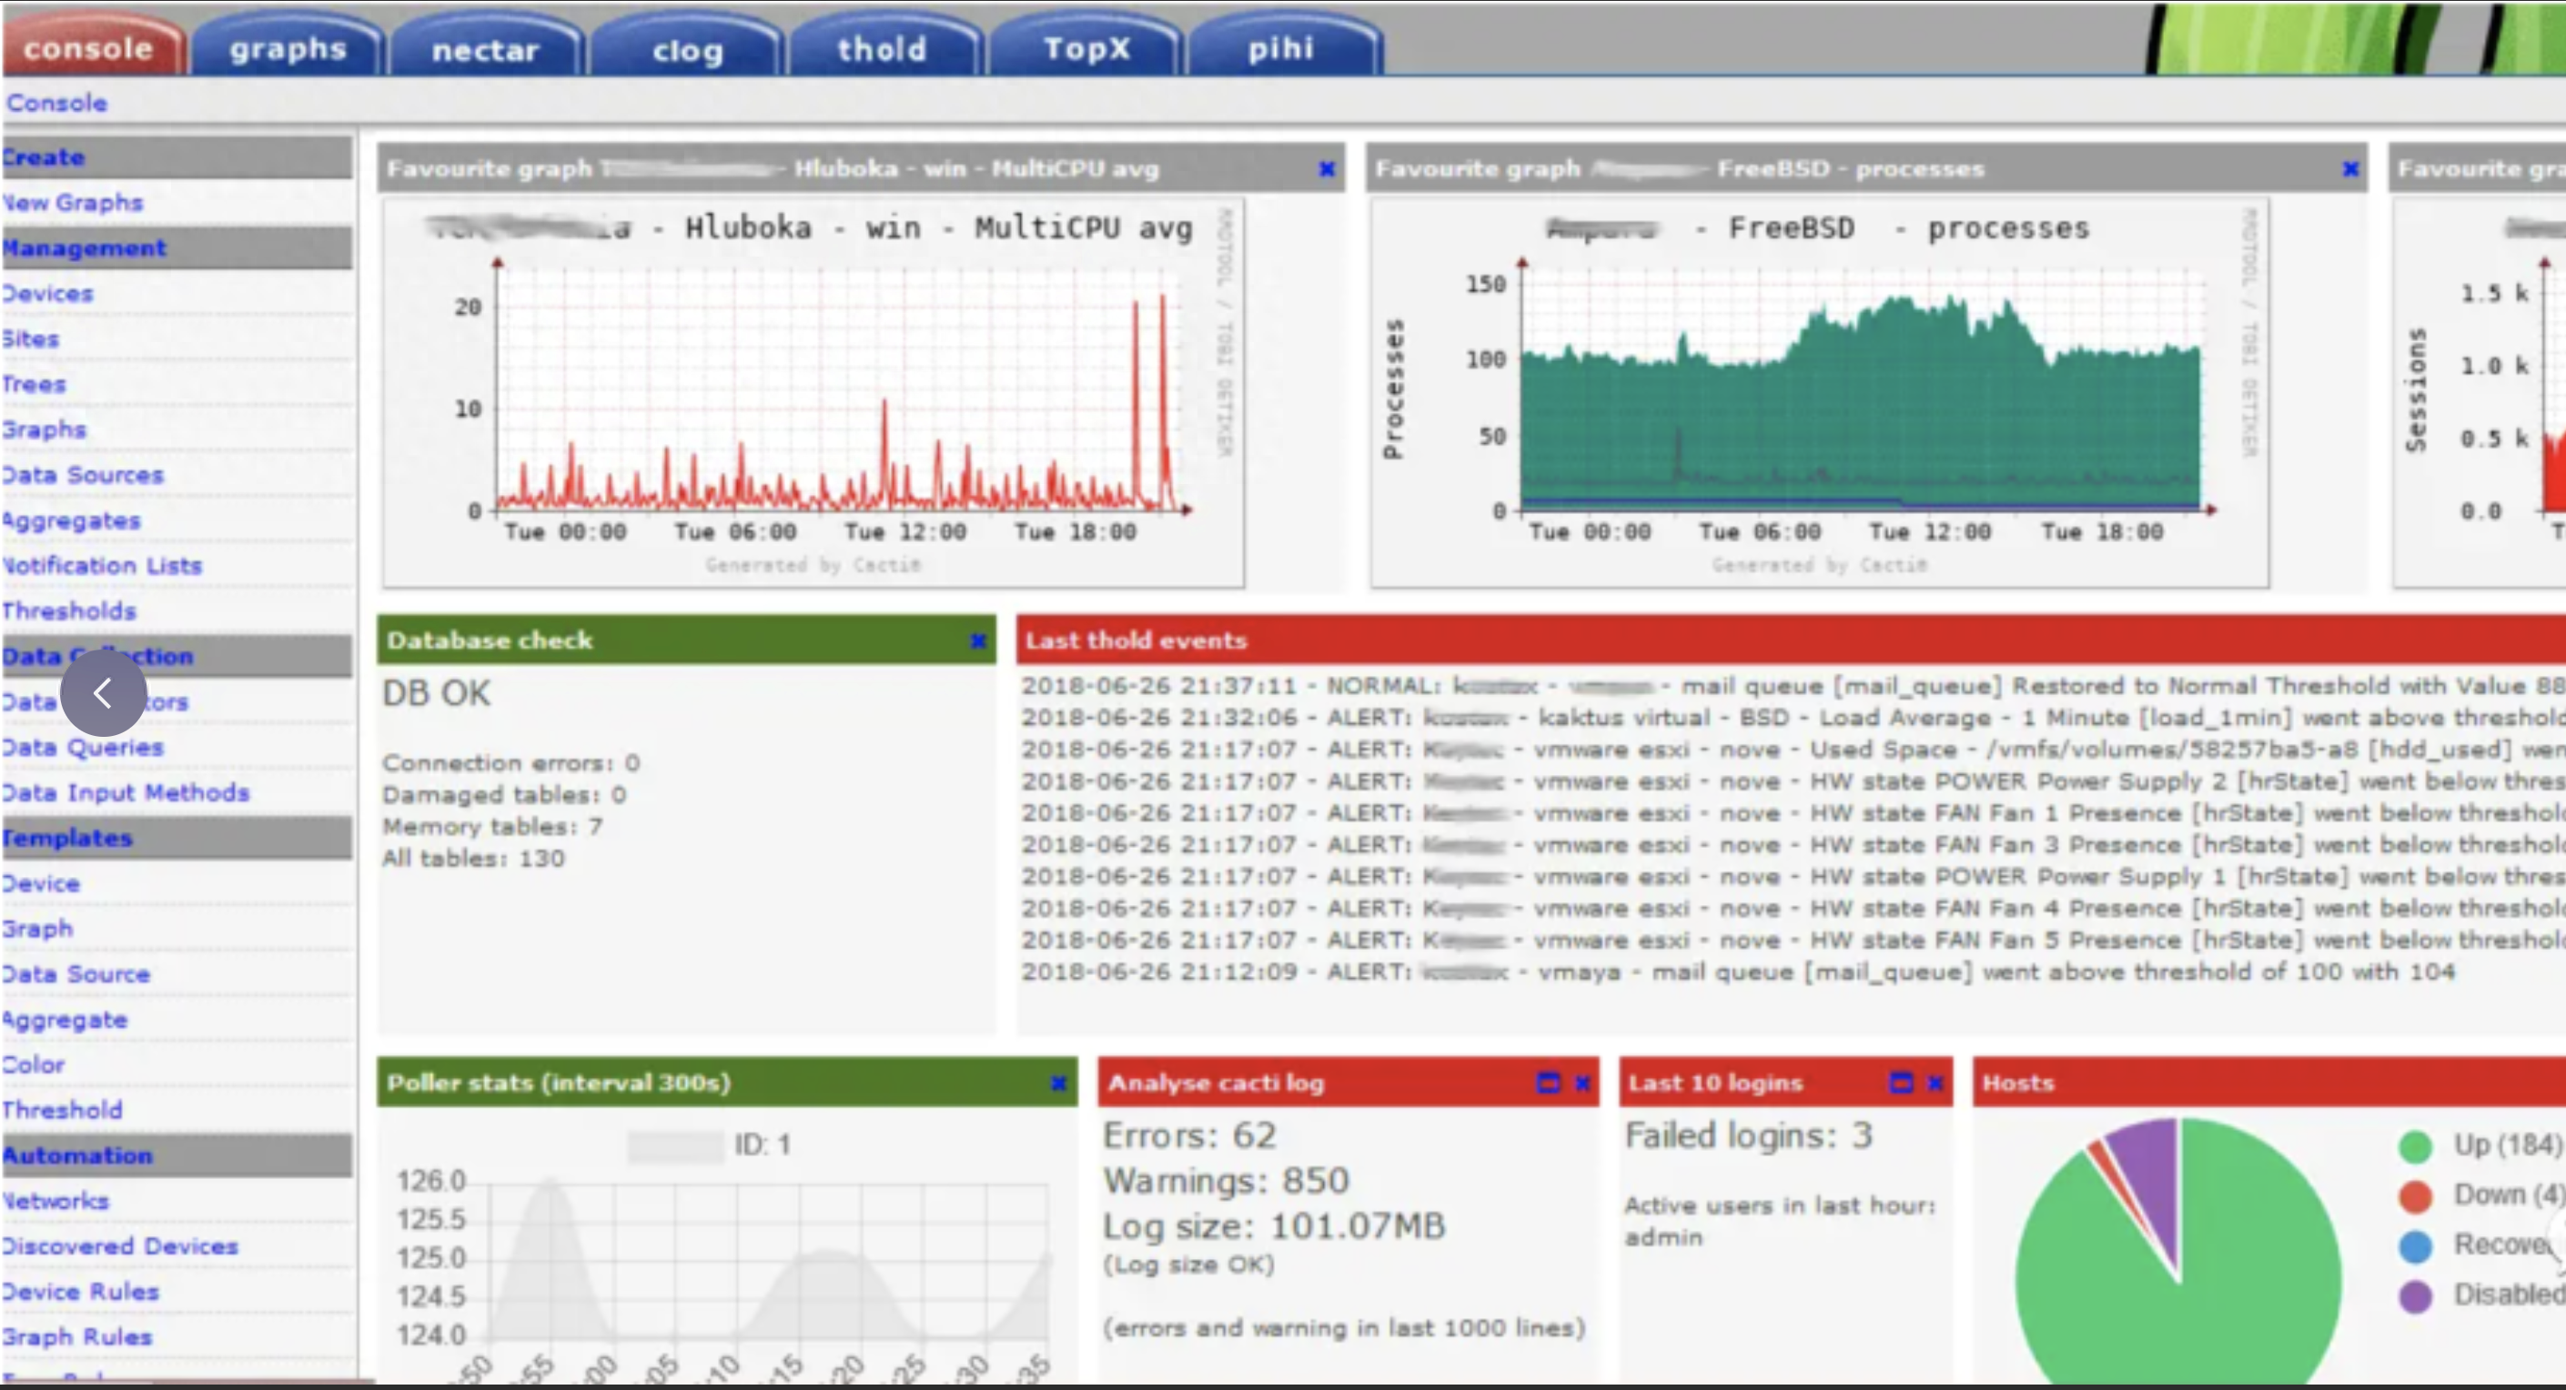Screen dimensions: 2566x1390
Task: Expand Last 10 logins panel details
Action: tap(1901, 1083)
